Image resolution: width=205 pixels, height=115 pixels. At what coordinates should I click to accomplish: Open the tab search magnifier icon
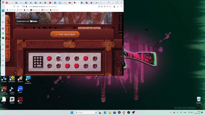(109, 2)
